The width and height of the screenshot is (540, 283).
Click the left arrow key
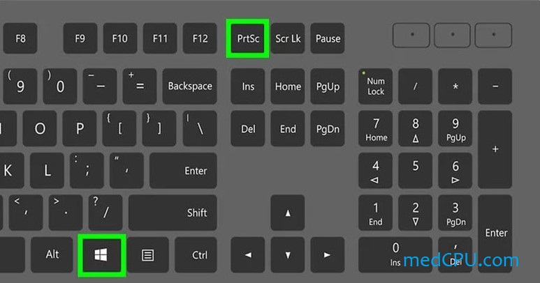pyautogui.click(x=247, y=255)
